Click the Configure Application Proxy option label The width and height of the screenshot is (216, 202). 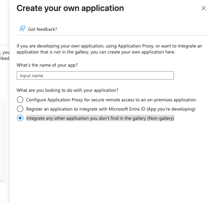coord(111,100)
